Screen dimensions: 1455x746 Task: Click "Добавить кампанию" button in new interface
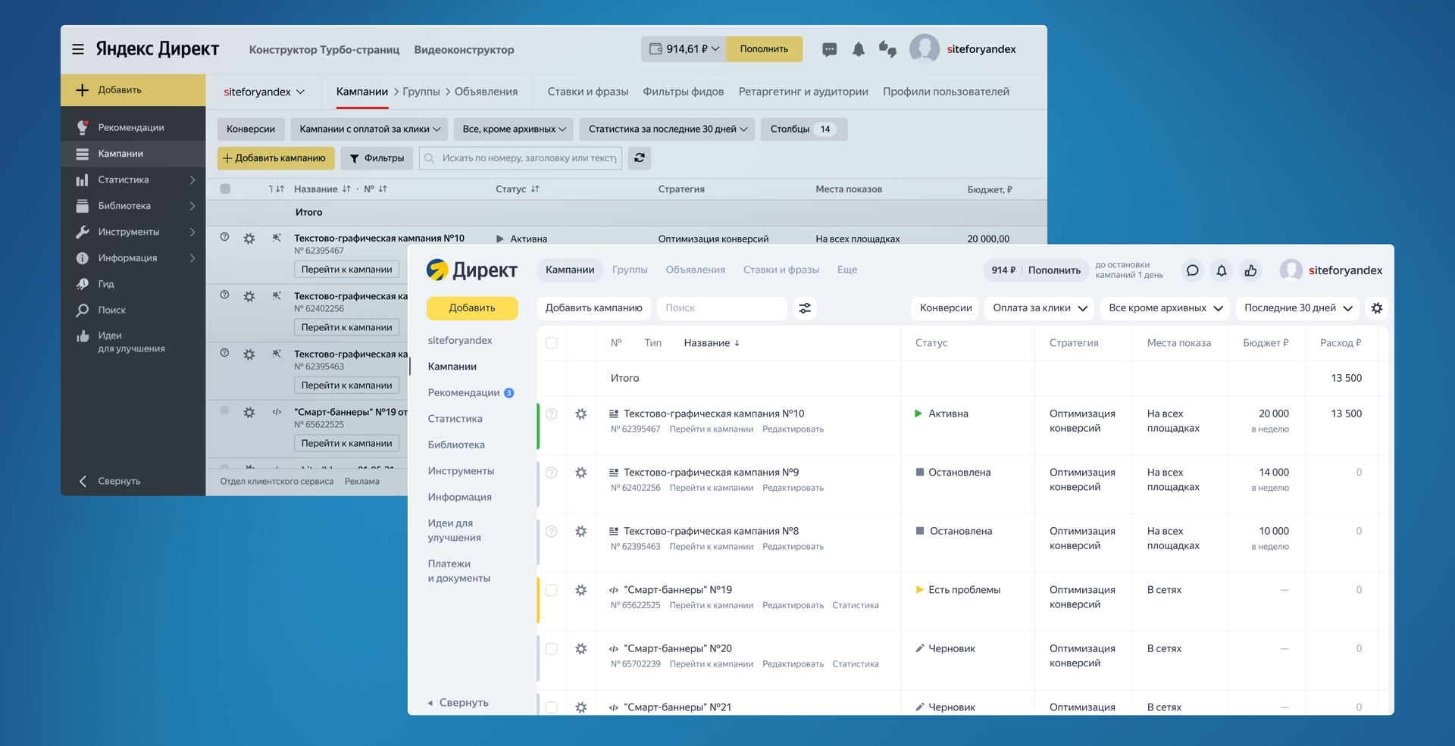(x=594, y=308)
